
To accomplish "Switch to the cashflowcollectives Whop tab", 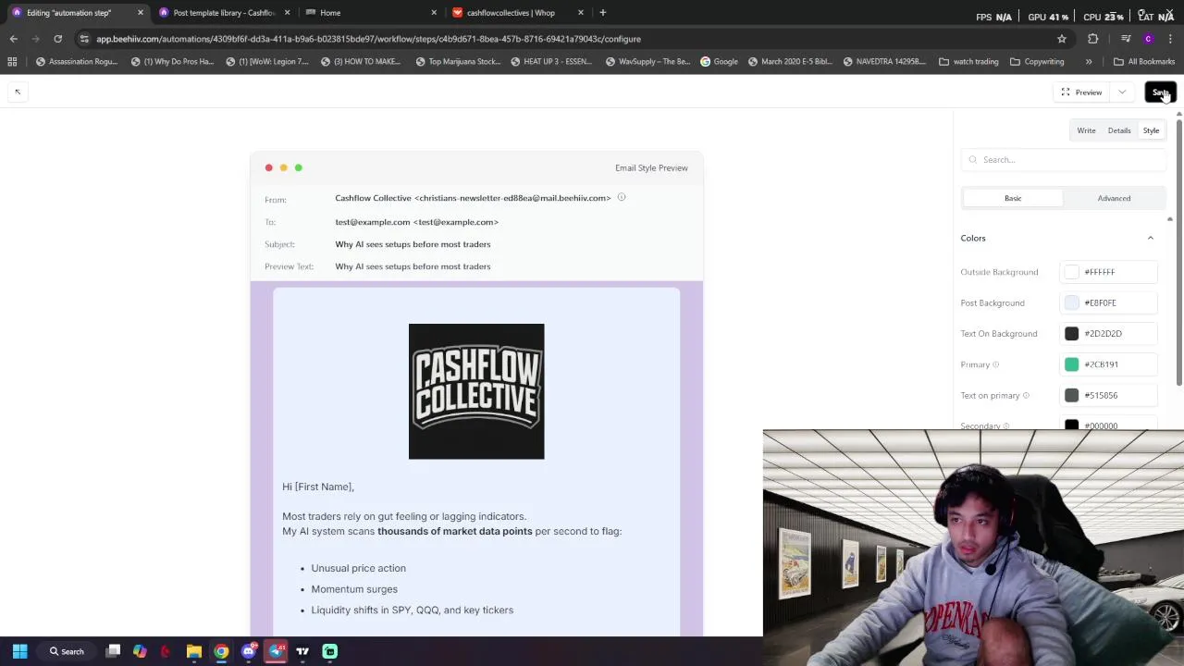I will point(517,13).
